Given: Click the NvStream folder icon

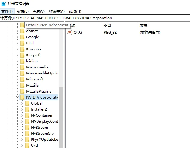Looking at the screenshot, I should coord(27,128).
